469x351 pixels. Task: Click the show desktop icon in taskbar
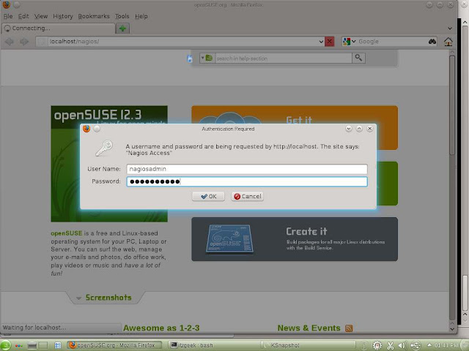[x=58, y=346]
